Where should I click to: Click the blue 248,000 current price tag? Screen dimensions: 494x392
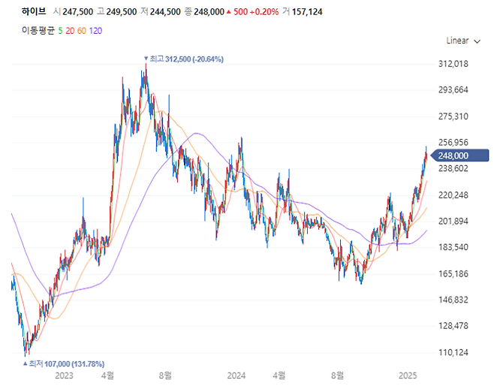[x=451, y=155]
